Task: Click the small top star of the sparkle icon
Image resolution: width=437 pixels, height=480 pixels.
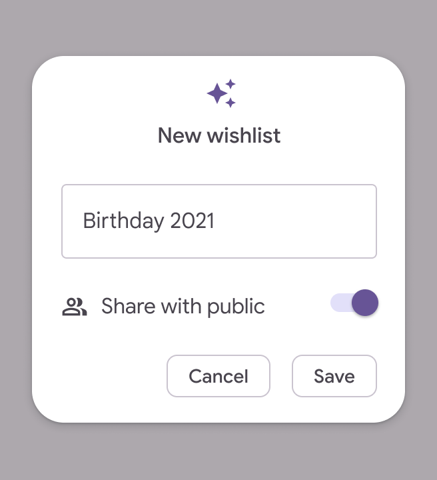Action: point(230,84)
